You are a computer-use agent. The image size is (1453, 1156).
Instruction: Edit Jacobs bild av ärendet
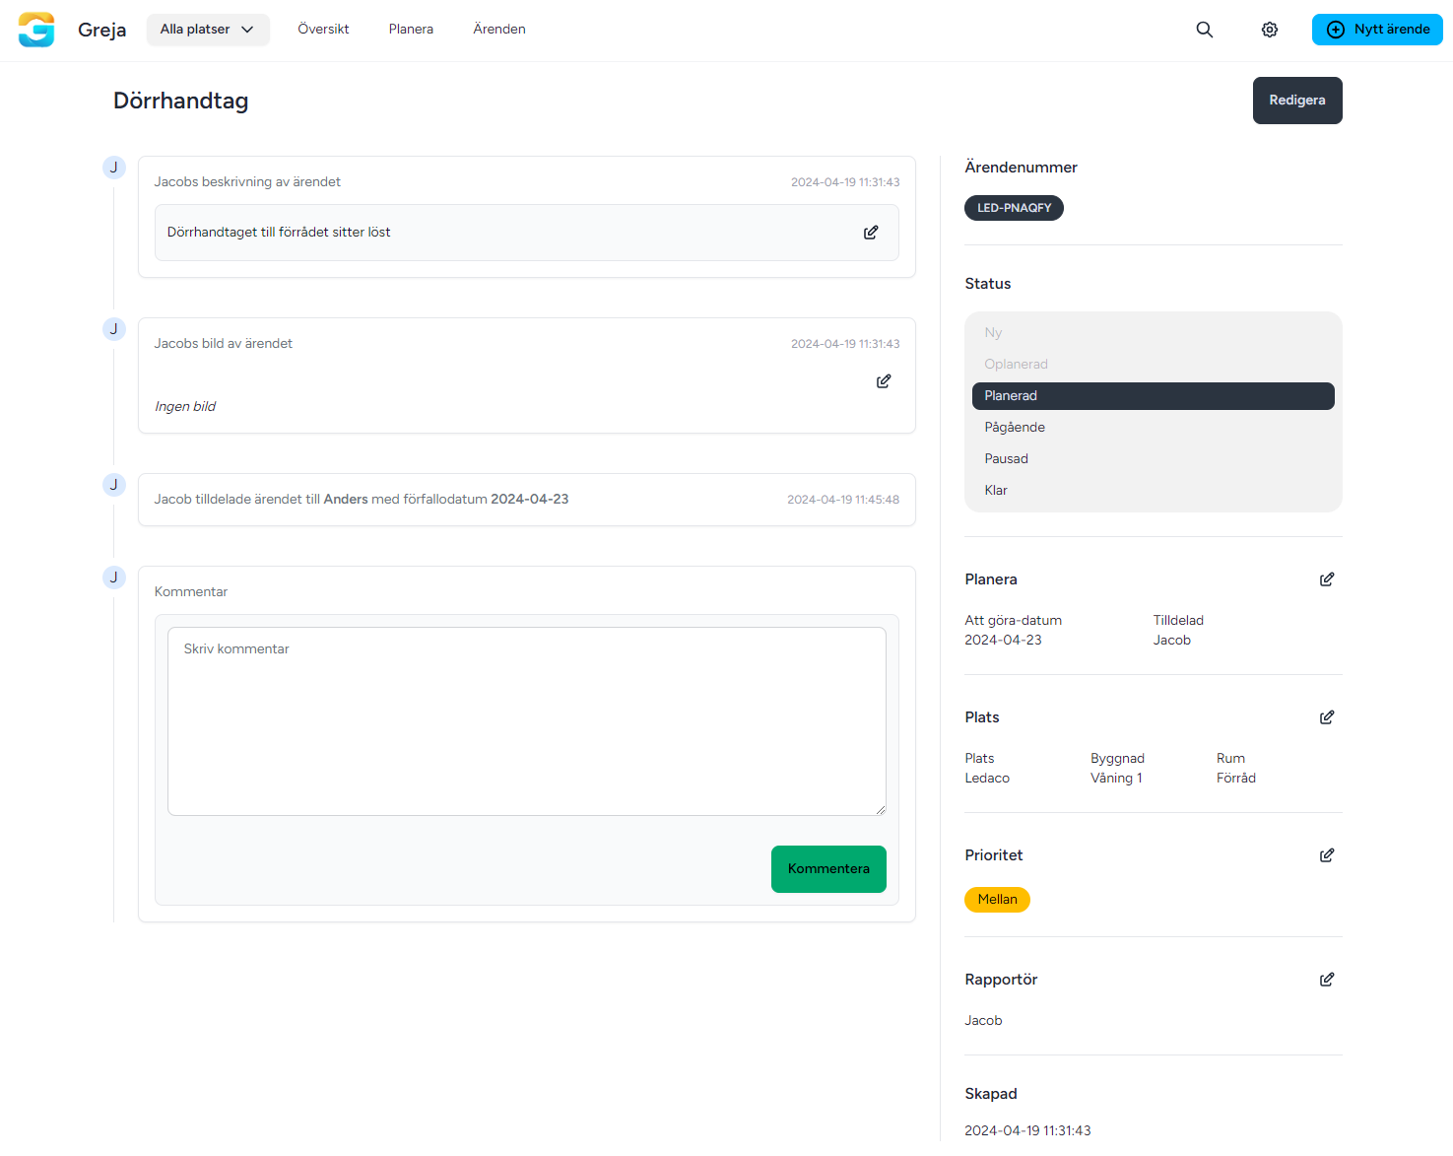click(x=884, y=381)
